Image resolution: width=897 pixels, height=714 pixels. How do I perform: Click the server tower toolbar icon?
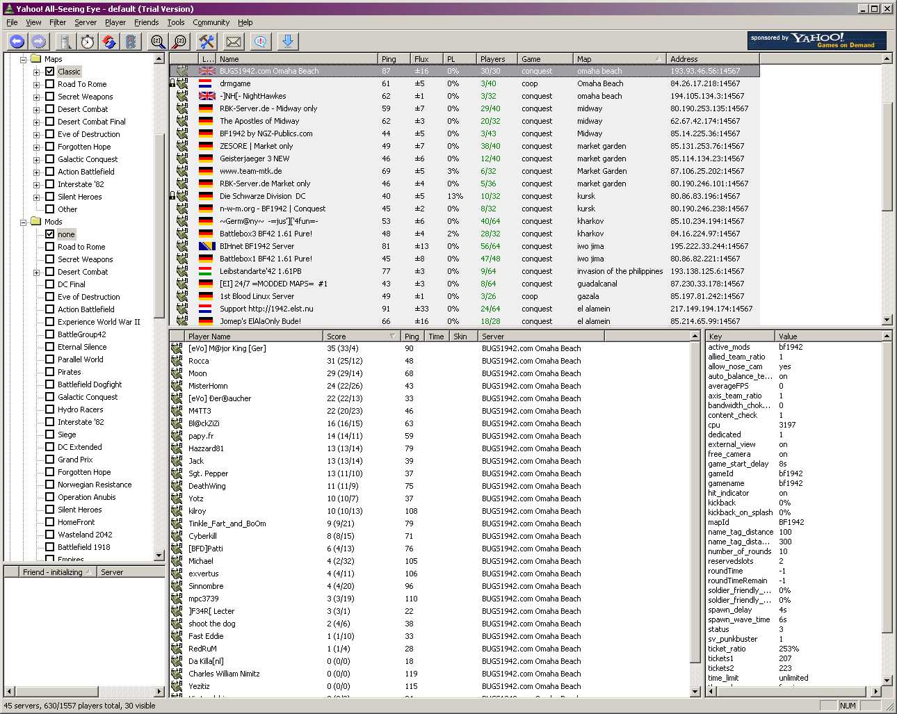tap(65, 42)
